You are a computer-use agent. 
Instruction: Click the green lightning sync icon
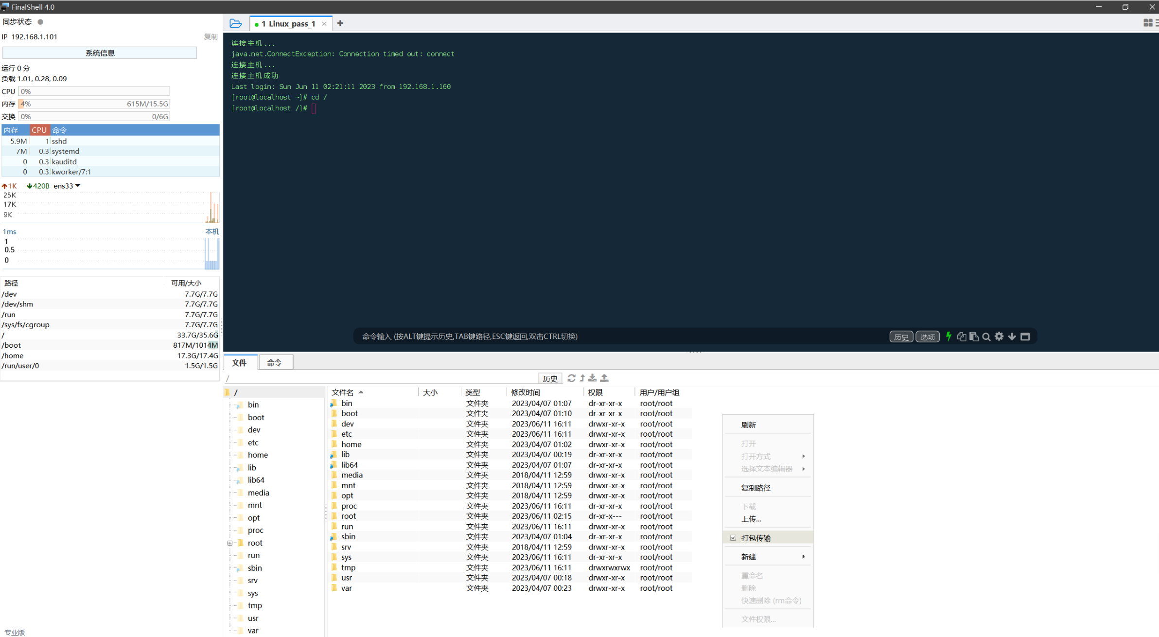click(x=949, y=336)
